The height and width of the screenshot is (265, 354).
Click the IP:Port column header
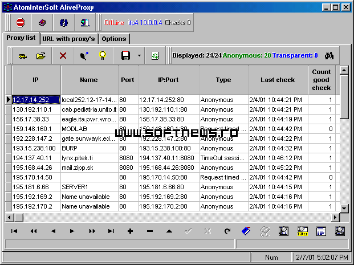(169, 80)
